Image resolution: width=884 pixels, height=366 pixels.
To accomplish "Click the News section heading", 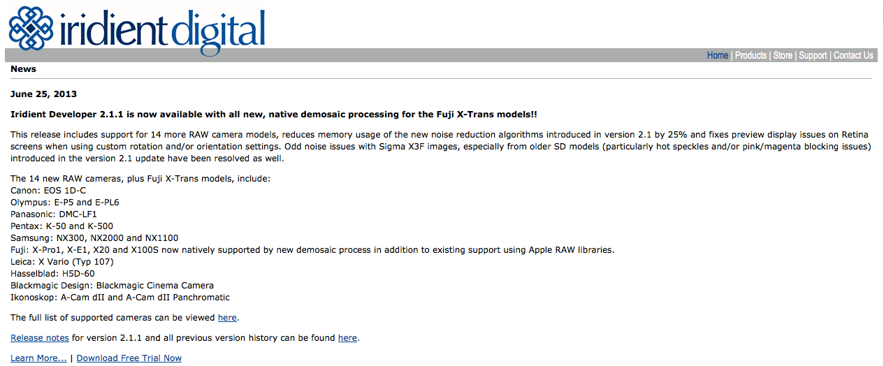I will (x=23, y=69).
